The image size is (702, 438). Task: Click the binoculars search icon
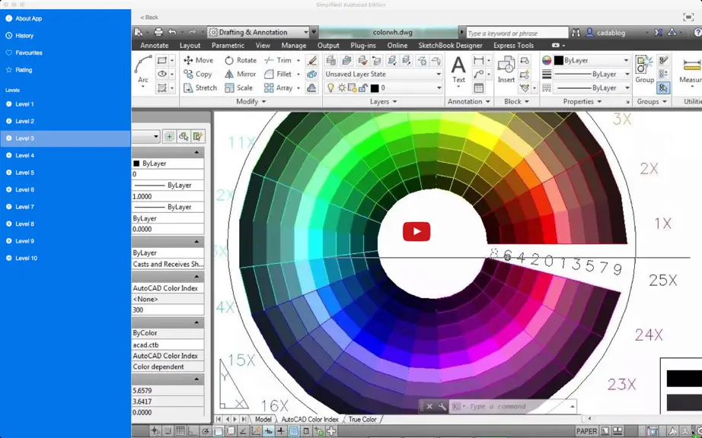(x=576, y=33)
